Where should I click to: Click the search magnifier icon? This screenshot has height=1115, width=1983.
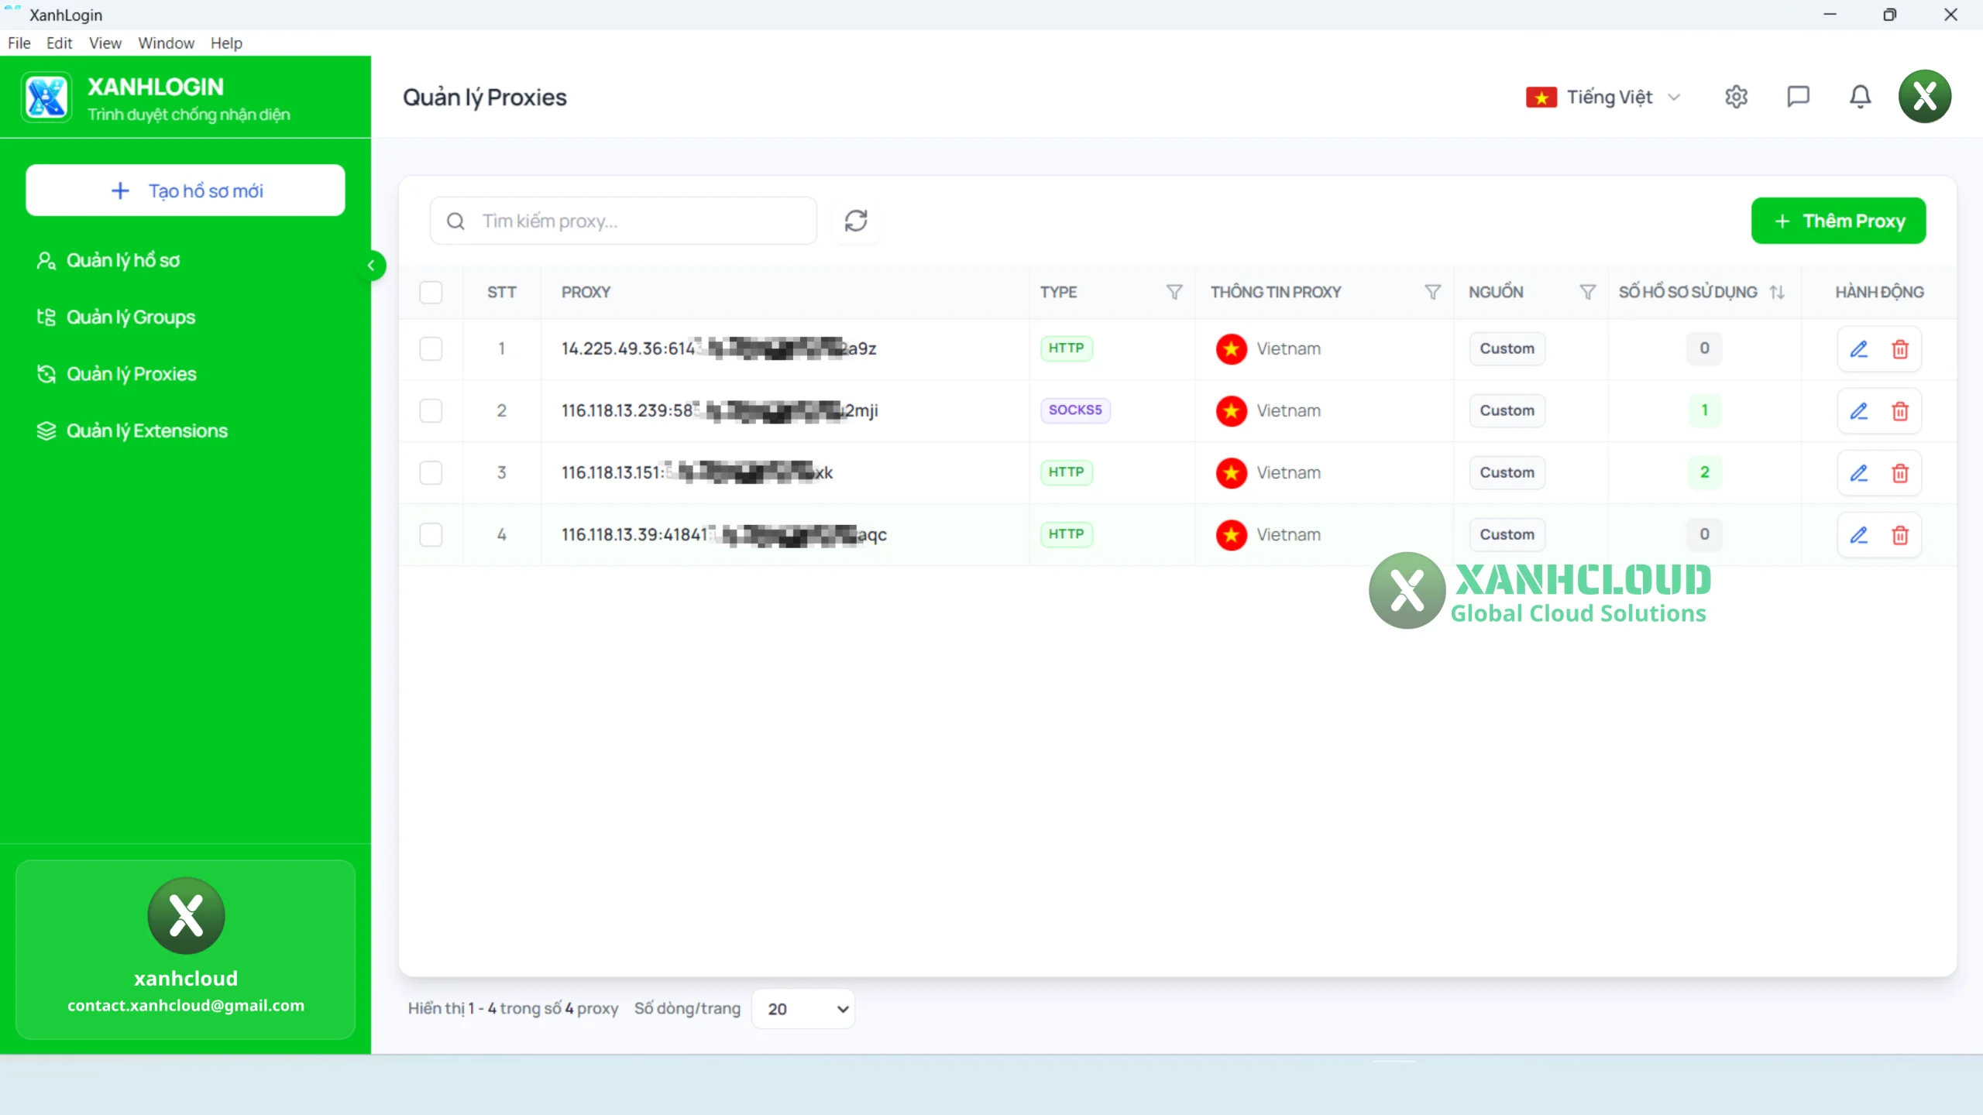pyautogui.click(x=455, y=221)
